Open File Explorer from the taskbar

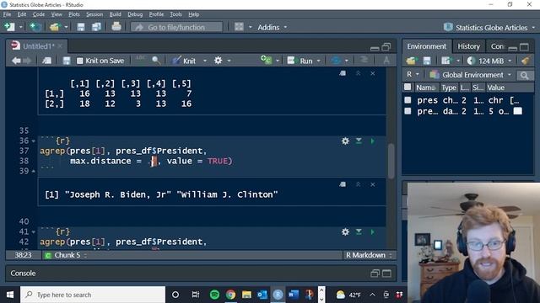pyautogui.click(x=246, y=295)
